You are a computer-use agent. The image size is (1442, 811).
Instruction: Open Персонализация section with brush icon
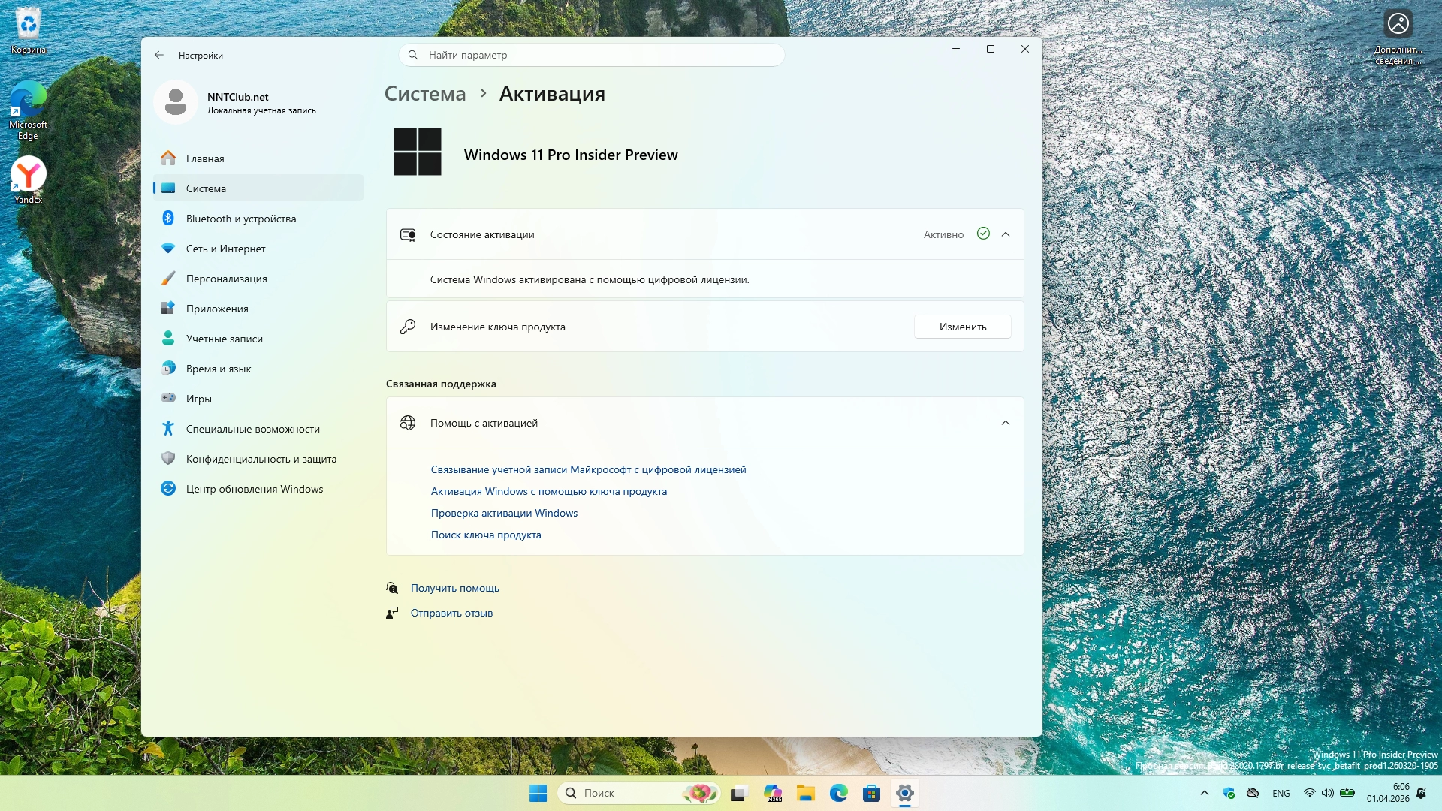(226, 279)
